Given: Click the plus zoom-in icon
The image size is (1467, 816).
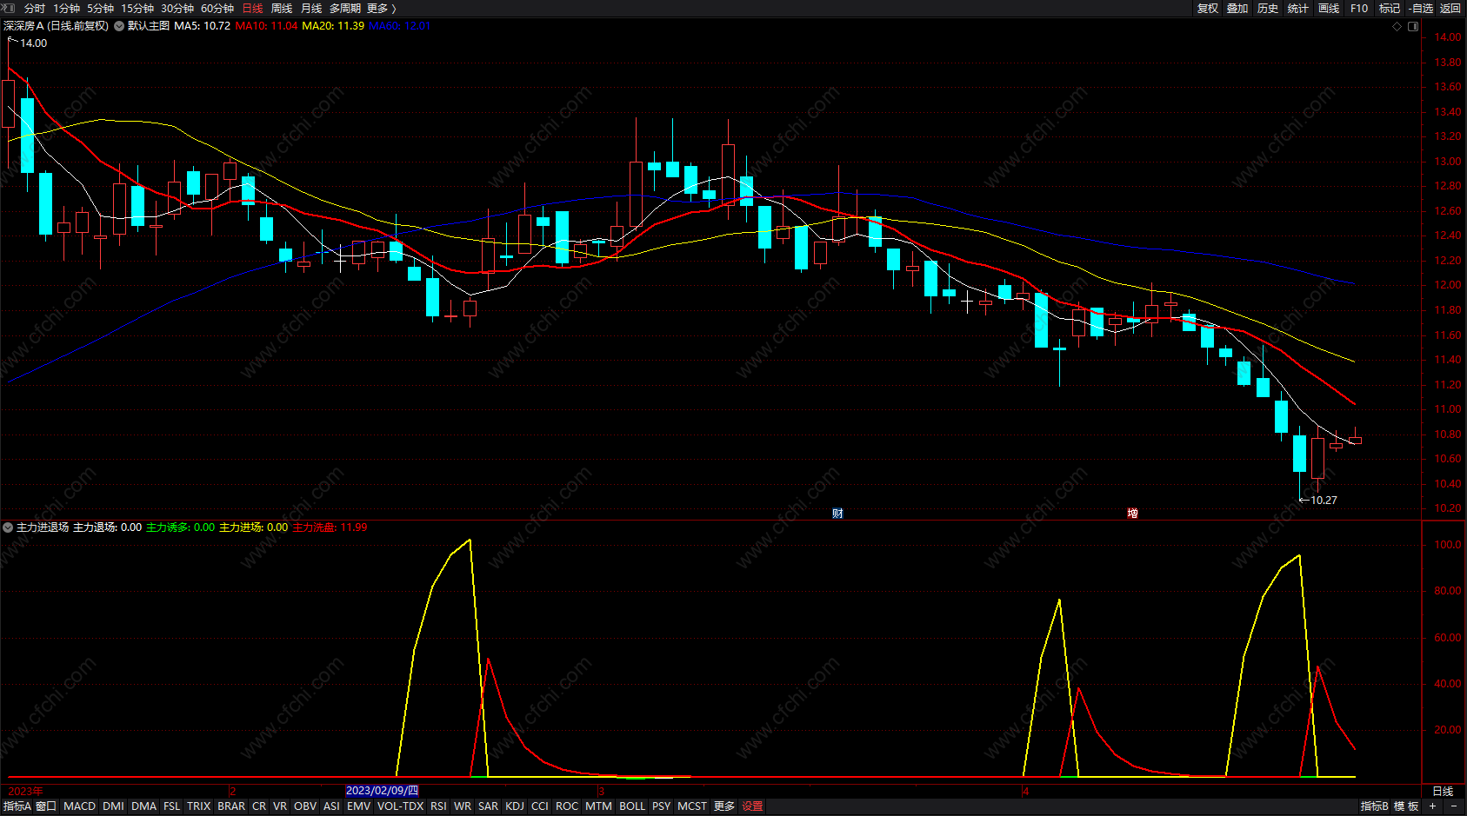Looking at the screenshot, I should tap(1433, 806).
